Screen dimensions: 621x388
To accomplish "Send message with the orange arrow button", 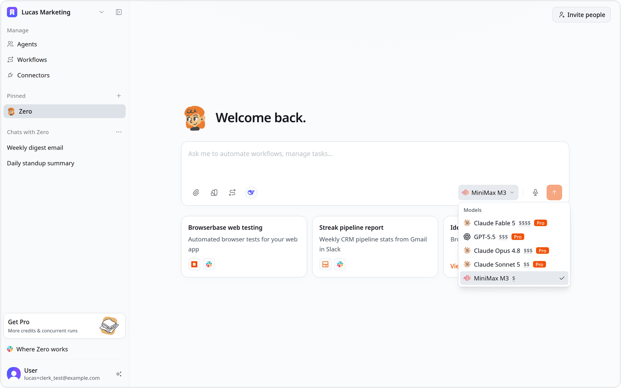I will [554, 192].
